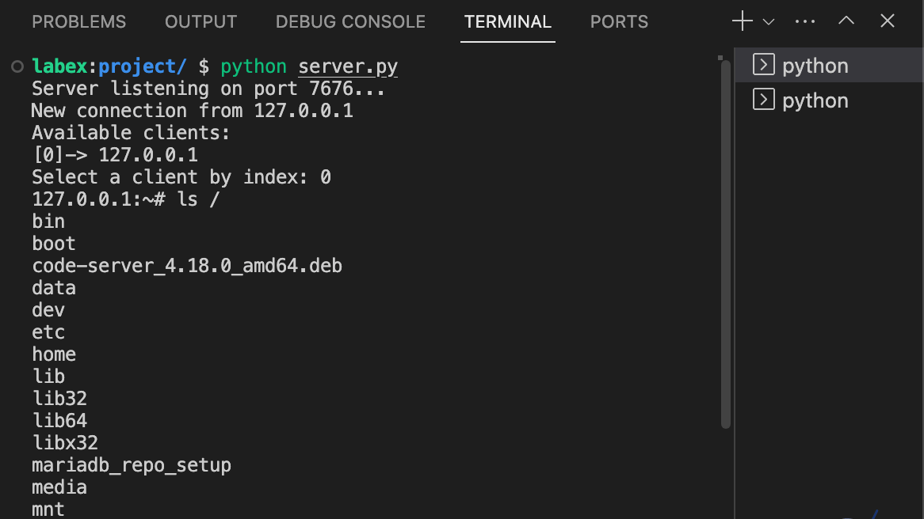This screenshot has width=924, height=519.
Task: Switch to the PROBLEMS tab
Action: (x=78, y=22)
